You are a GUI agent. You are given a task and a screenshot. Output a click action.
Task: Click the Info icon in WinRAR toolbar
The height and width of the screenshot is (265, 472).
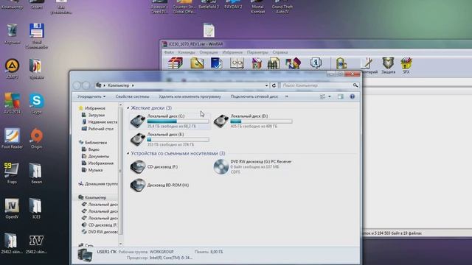point(316,63)
